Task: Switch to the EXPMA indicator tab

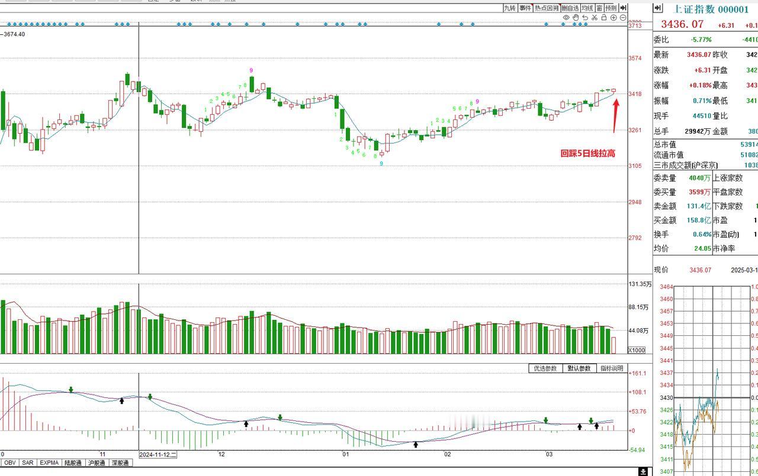Action: tap(49, 463)
